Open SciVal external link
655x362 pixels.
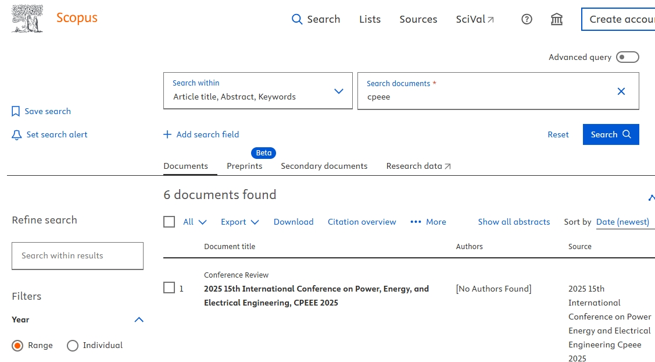474,19
